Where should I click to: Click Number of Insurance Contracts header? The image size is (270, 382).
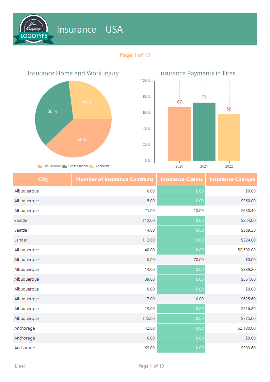(x=114, y=179)
